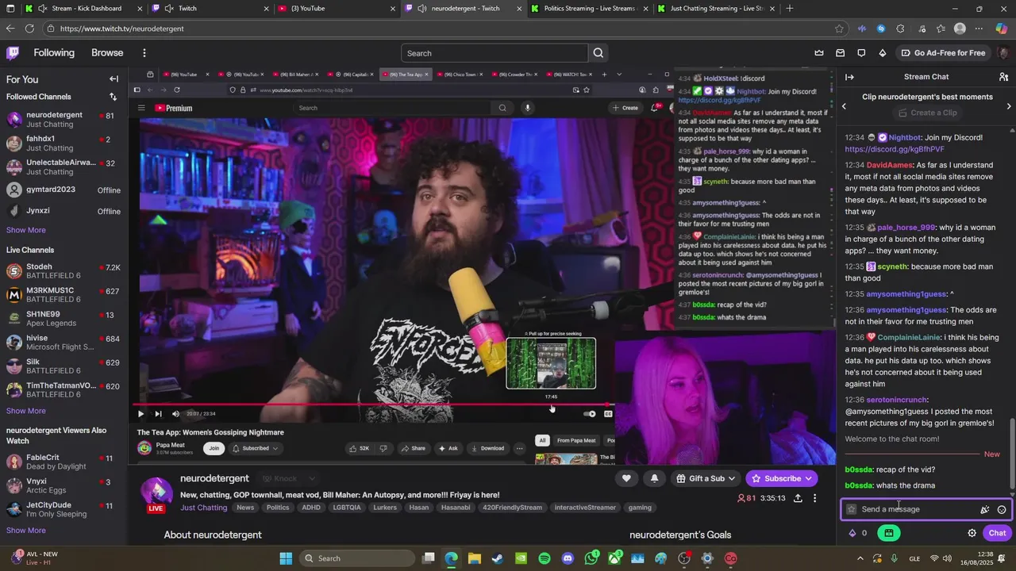Open the Discord invite link in chat

coord(895,149)
